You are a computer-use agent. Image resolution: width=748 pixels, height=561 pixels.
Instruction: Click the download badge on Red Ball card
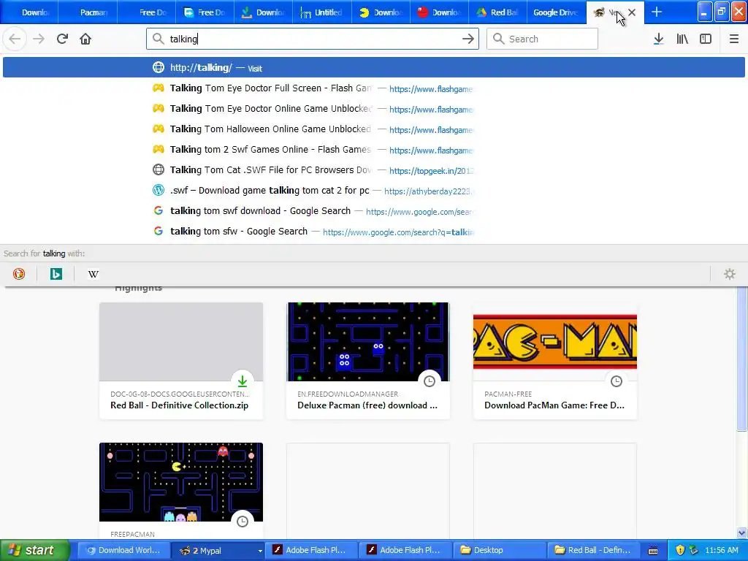pyautogui.click(x=243, y=381)
